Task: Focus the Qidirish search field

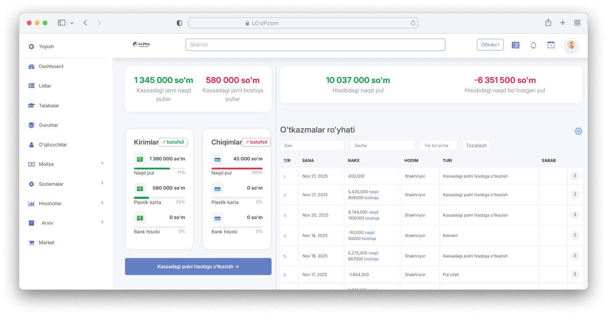Action: pos(315,45)
